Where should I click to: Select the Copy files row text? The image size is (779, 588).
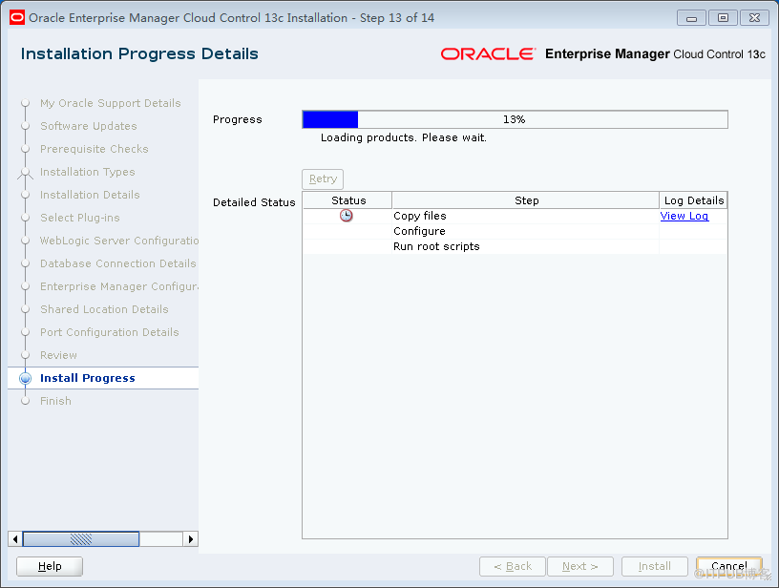pyautogui.click(x=420, y=216)
